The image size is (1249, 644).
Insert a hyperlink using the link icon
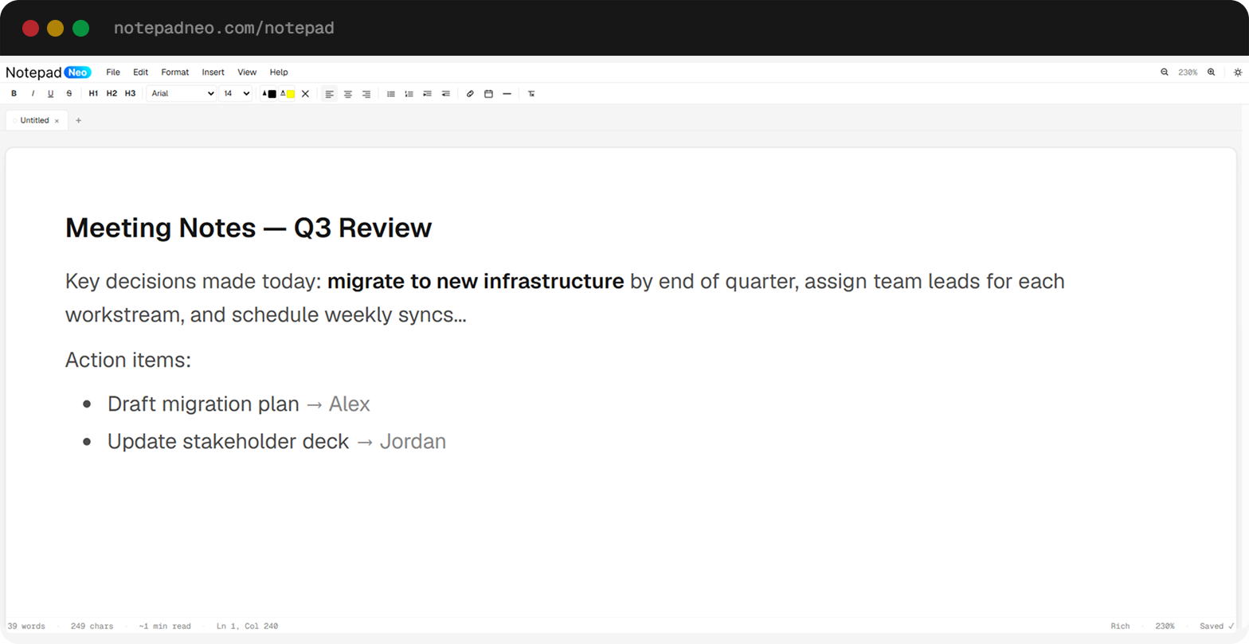pyautogui.click(x=470, y=94)
